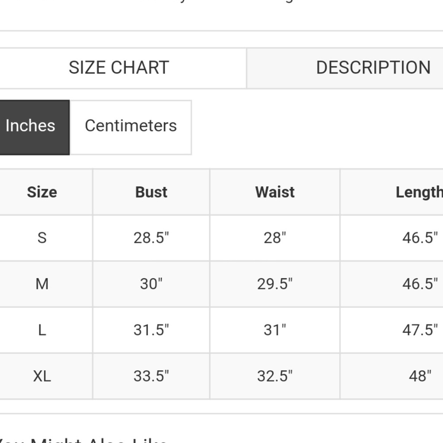
Task: Open the SIZE CHART tab
Action: click(119, 68)
